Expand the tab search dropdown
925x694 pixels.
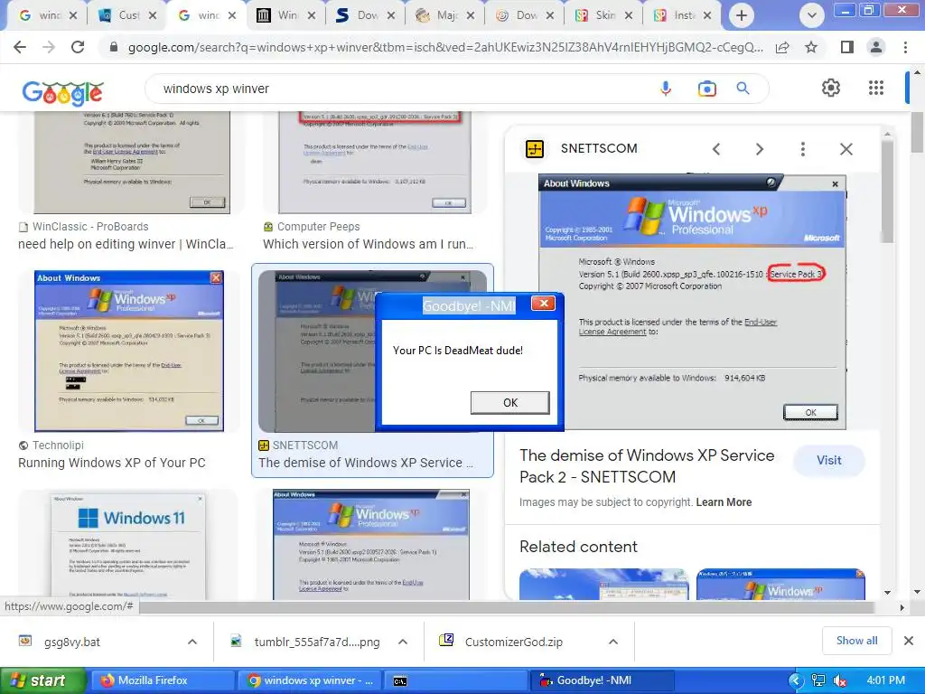click(x=812, y=15)
